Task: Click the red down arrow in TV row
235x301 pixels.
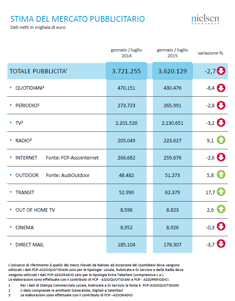Action: click(x=221, y=123)
